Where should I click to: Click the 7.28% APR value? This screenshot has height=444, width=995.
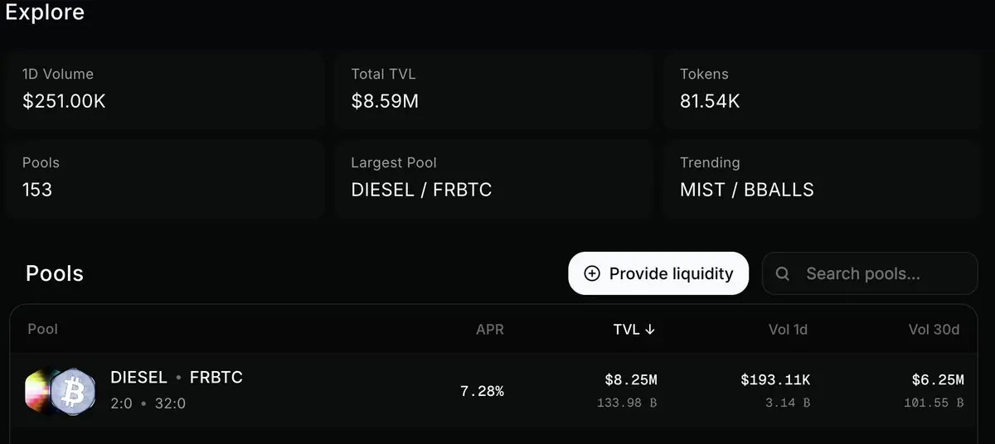[482, 391]
